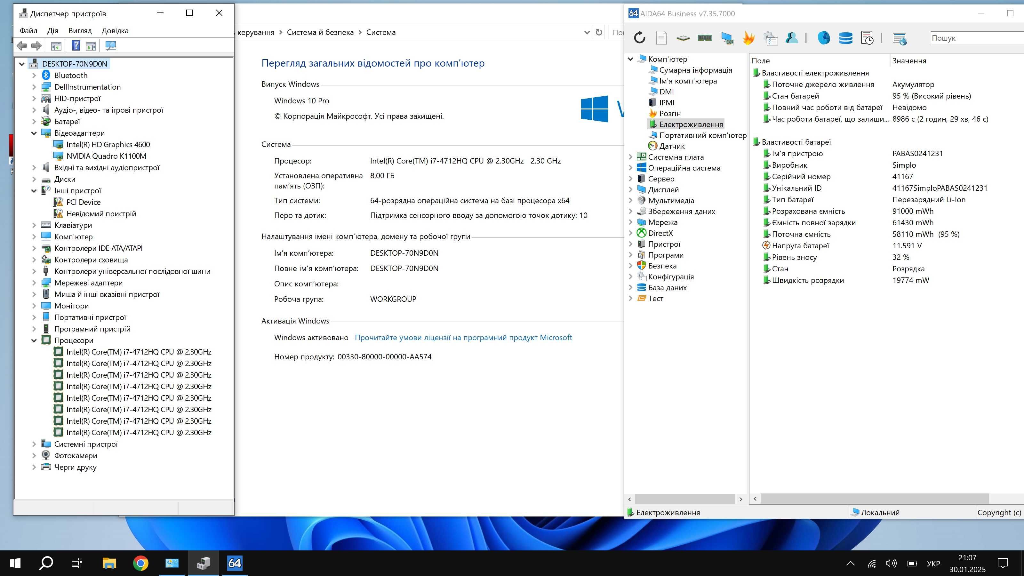Open the Дія menu in Device Manager
The height and width of the screenshot is (576, 1024).
(52, 31)
